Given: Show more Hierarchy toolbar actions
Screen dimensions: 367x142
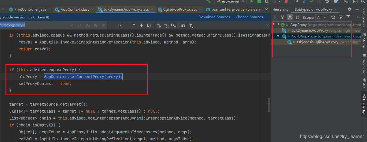Looking at the screenshot, I should [358, 17].
